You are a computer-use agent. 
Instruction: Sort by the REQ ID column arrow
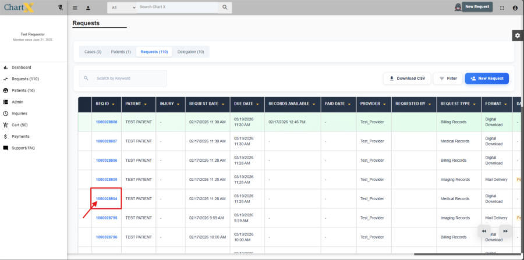click(x=114, y=104)
